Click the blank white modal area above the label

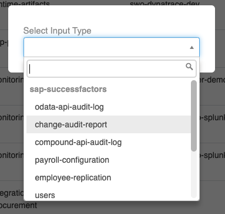[112, 16]
